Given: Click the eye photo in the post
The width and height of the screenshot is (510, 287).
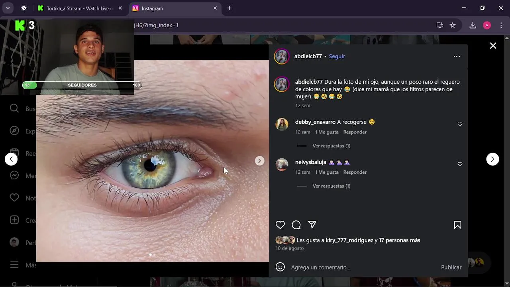Looking at the screenshot, I should pos(153,161).
